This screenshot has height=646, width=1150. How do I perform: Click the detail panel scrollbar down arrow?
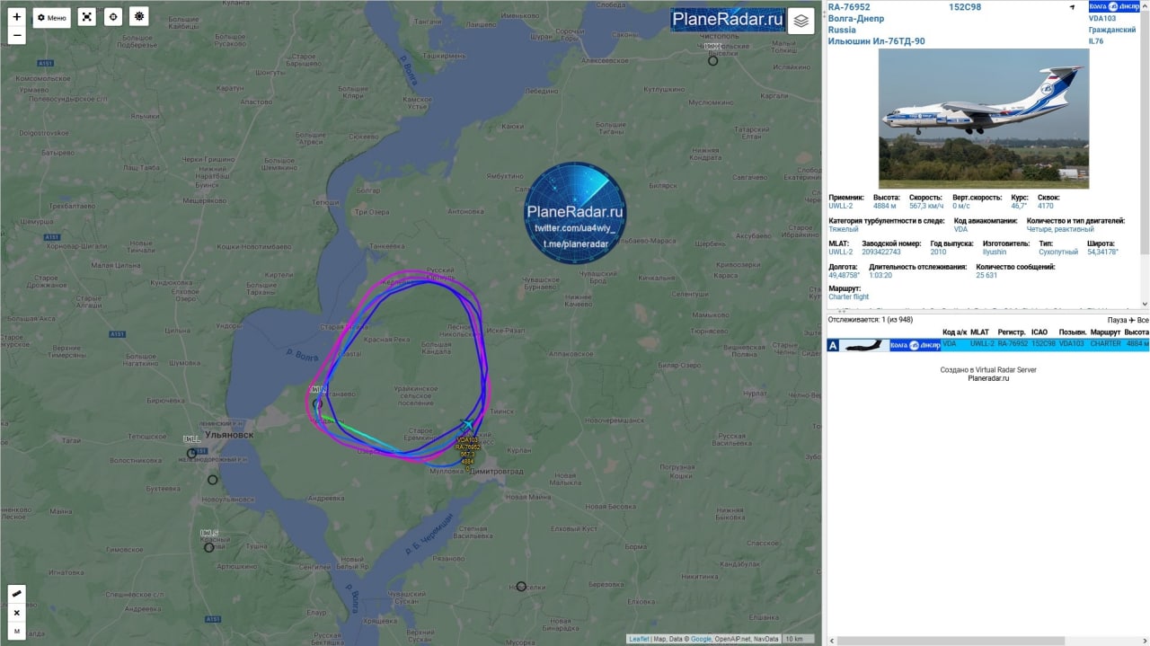(x=1144, y=305)
